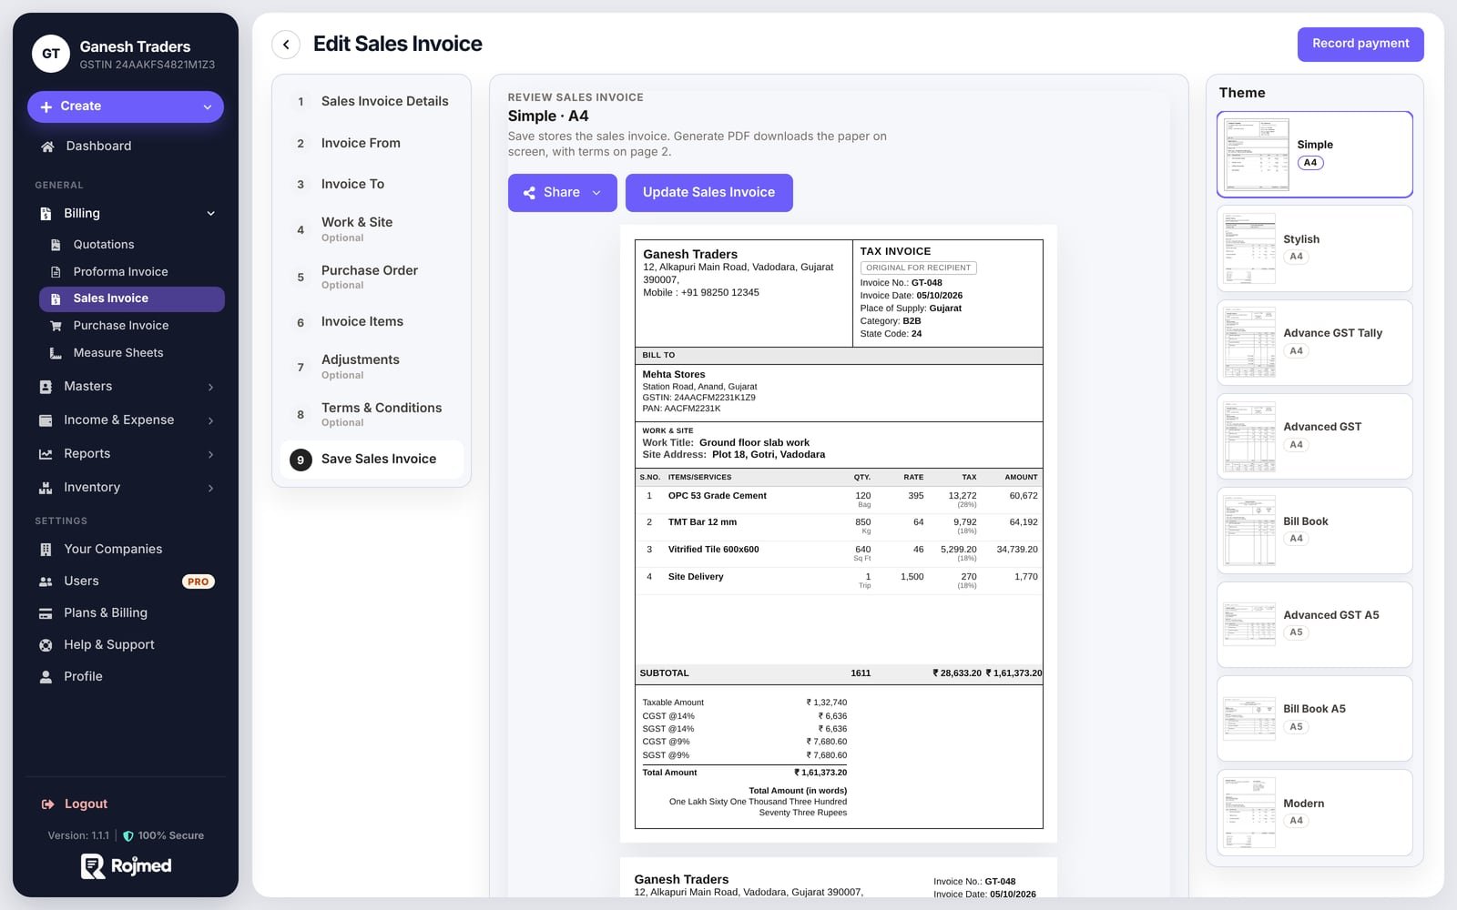Go to step 2 Invoice From
This screenshot has width=1457, height=910.
pyautogui.click(x=372, y=144)
